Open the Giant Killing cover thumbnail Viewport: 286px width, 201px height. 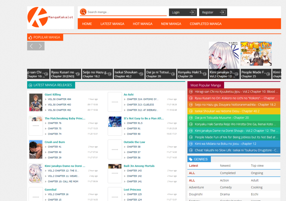coord(36,102)
